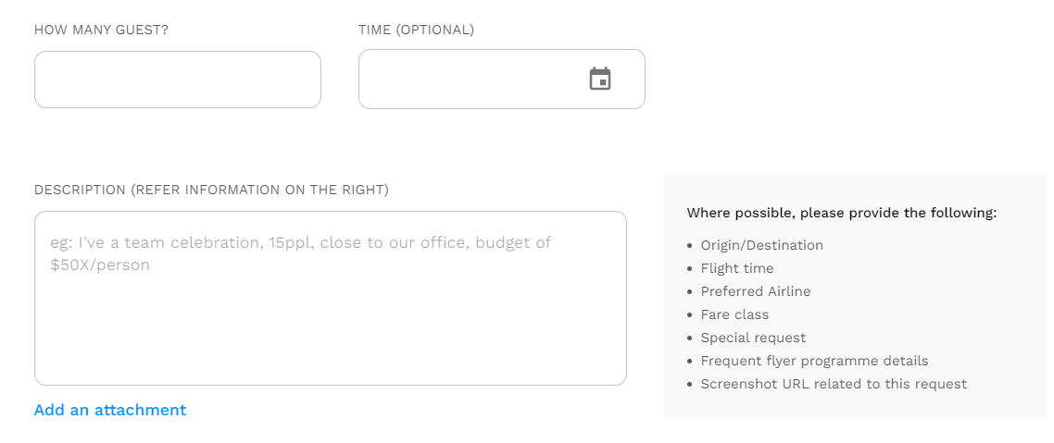Click the '$50X/person' placeholder line

tap(100, 265)
